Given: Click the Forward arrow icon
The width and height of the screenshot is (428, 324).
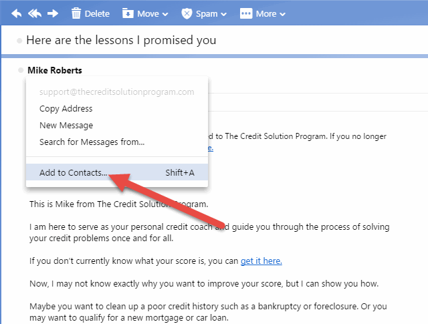Looking at the screenshot, I should tap(53, 13).
